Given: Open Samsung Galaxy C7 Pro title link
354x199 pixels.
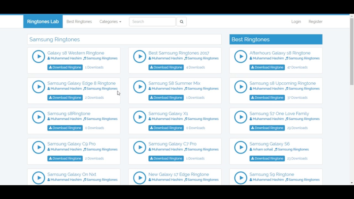Looking at the screenshot, I should coord(172,144).
